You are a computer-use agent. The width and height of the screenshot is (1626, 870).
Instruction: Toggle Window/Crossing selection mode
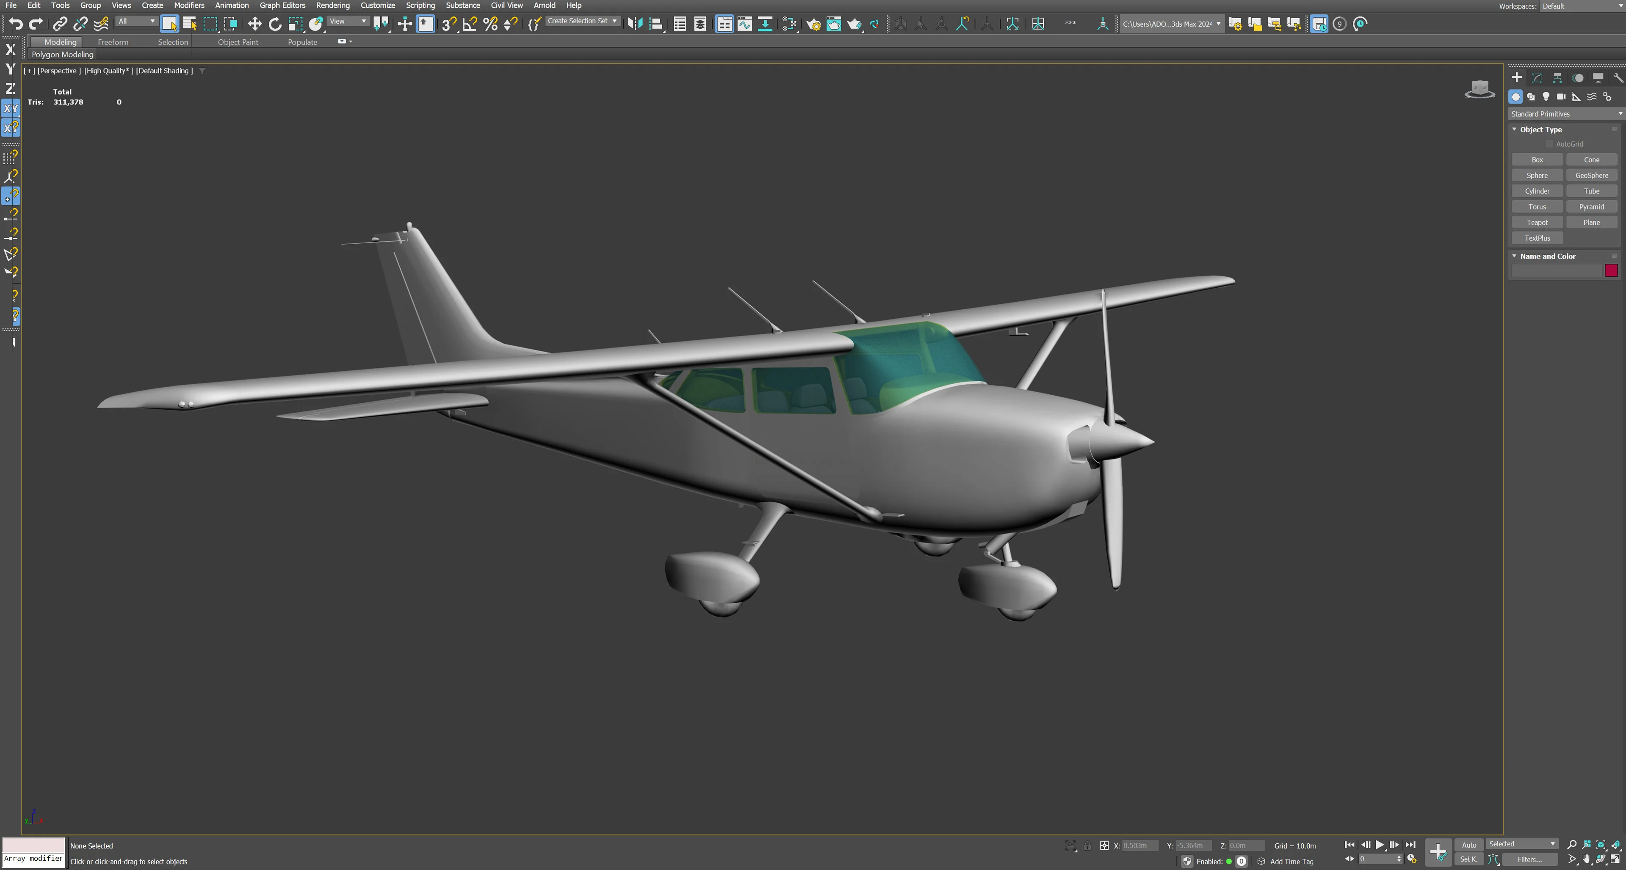tap(230, 24)
